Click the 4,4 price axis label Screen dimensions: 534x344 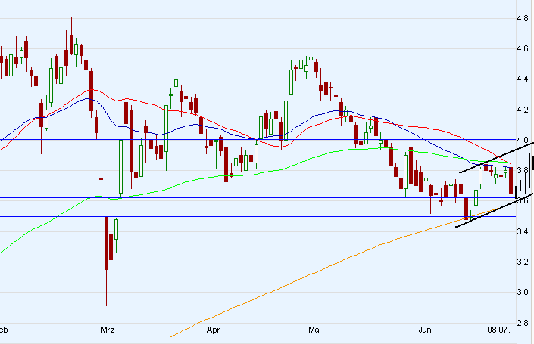click(x=523, y=79)
